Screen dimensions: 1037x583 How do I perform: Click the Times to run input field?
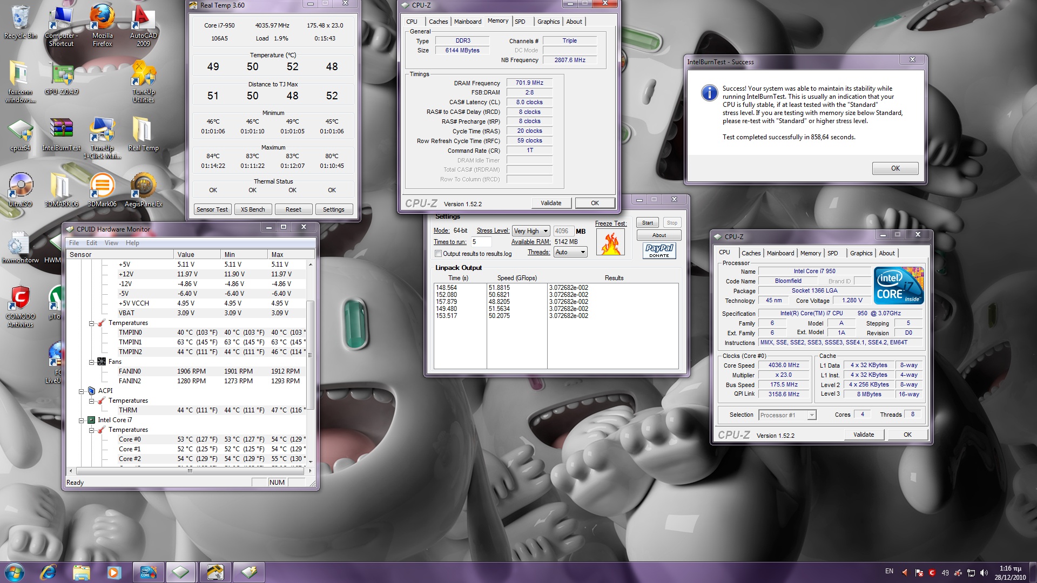[x=481, y=242]
